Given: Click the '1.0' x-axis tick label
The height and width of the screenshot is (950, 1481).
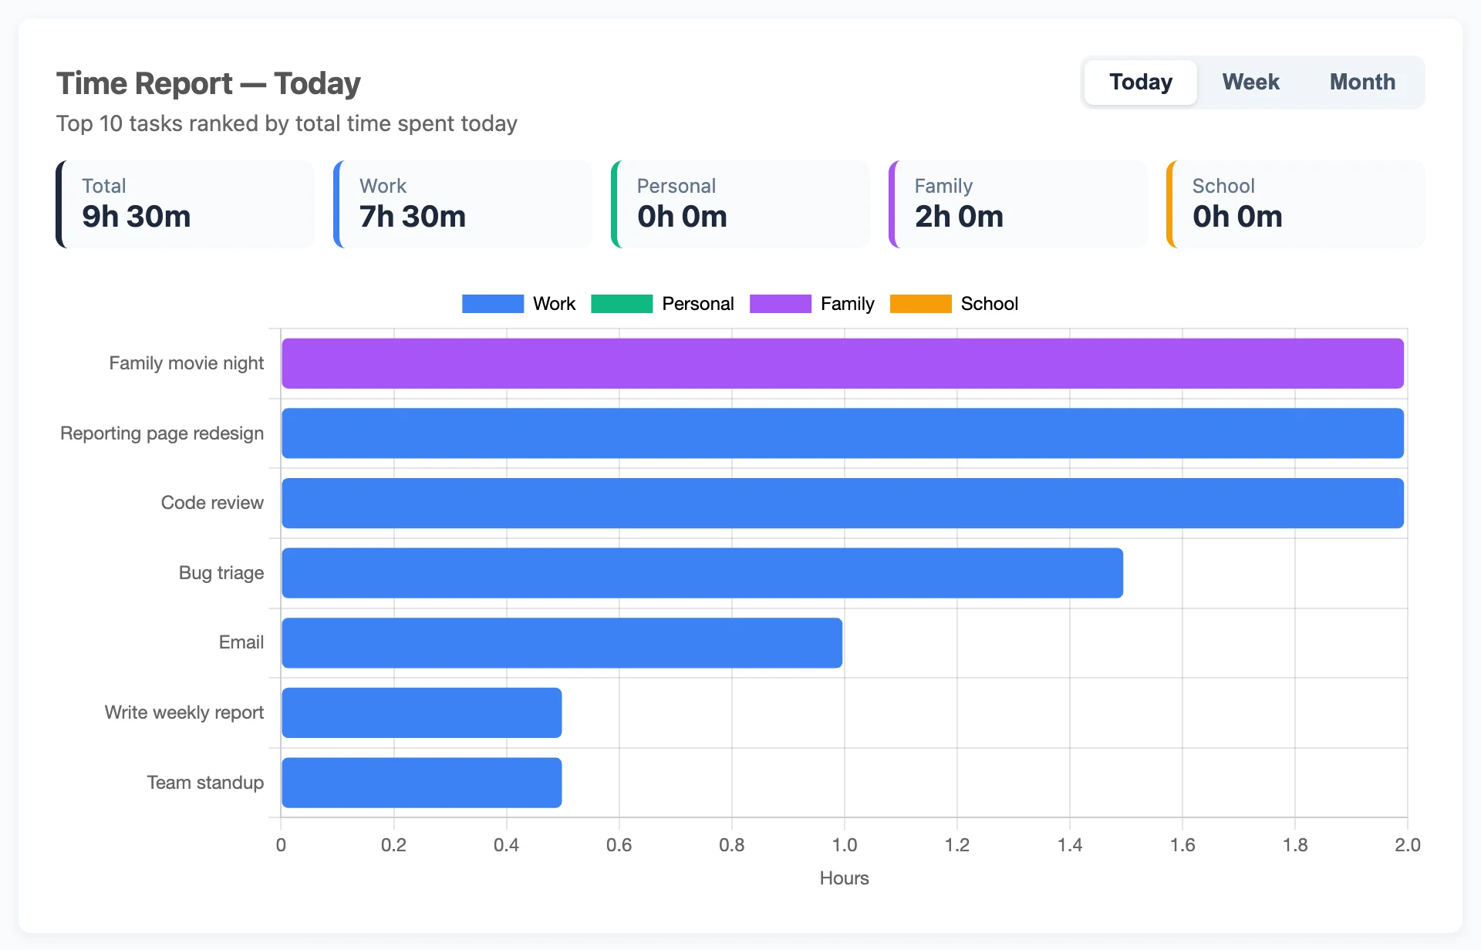Looking at the screenshot, I should [x=844, y=845].
